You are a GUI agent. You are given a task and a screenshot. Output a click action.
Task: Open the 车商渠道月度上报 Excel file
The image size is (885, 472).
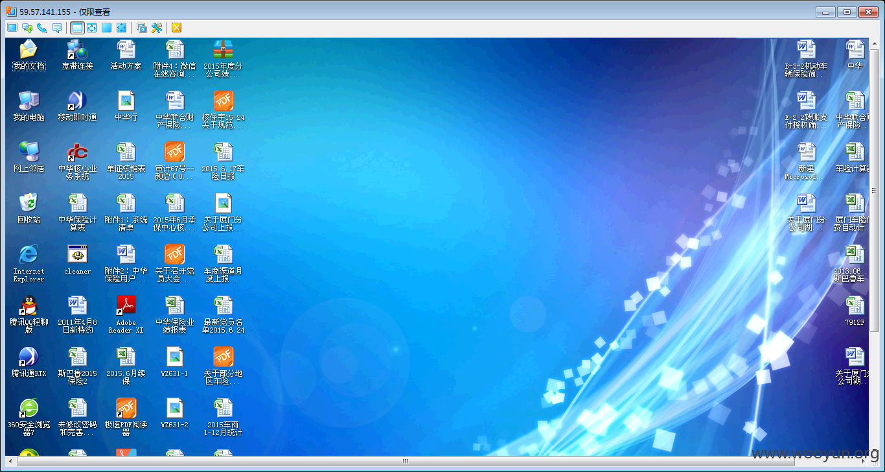point(223,263)
